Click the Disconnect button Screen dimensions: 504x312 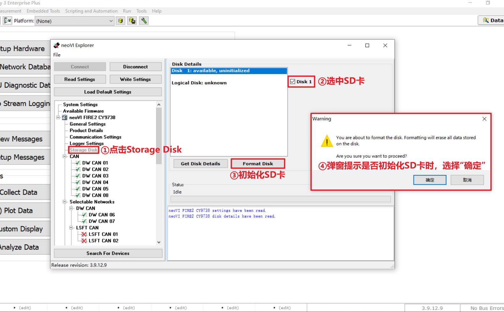pos(136,67)
